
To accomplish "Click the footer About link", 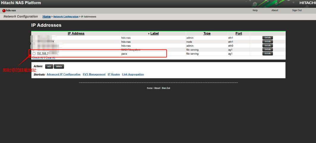I will [x=157, y=88].
